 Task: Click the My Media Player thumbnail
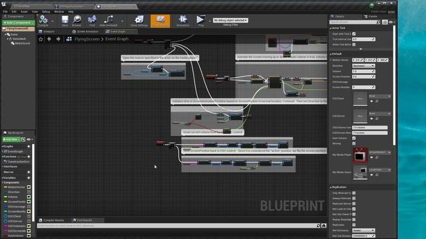pyautogui.click(x=360, y=155)
